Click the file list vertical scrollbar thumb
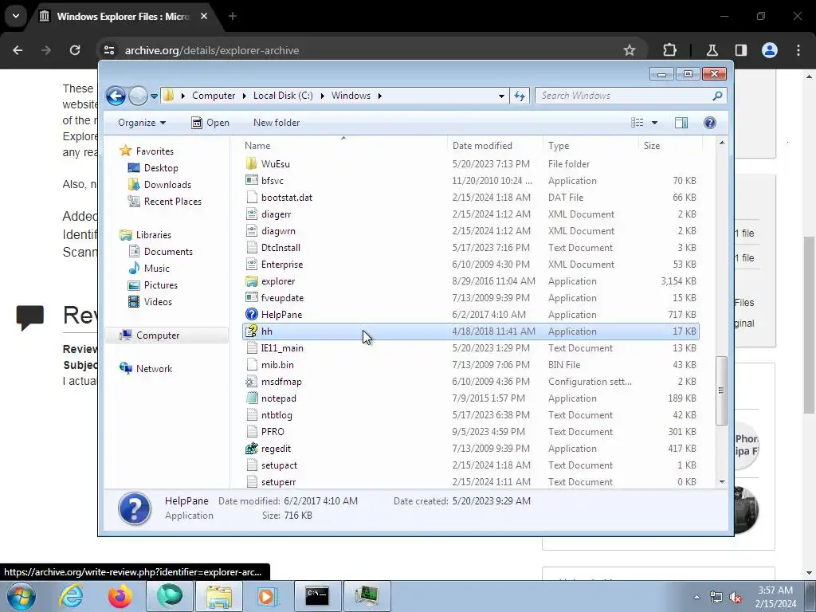The height and width of the screenshot is (612, 816). [722, 390]
